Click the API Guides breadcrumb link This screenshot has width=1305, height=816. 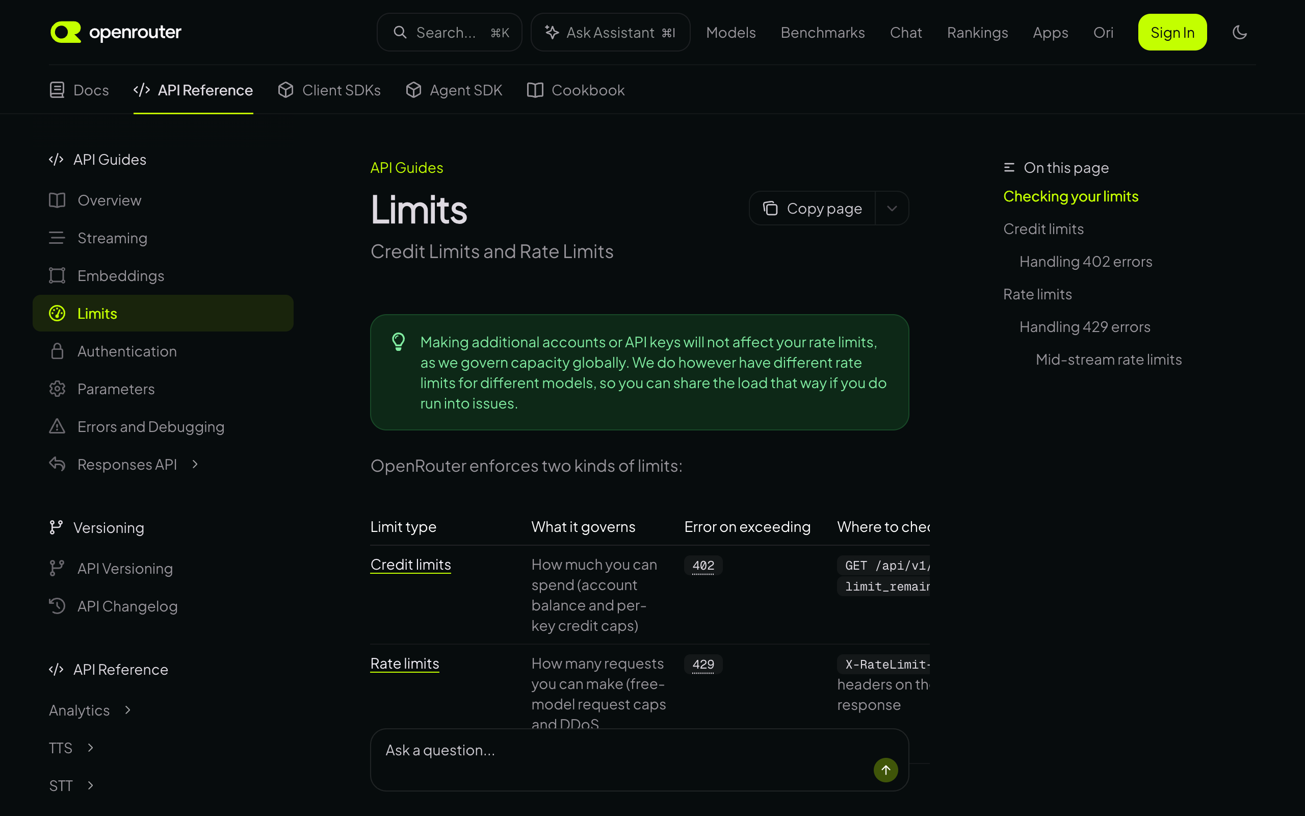[x=407, y=168]
